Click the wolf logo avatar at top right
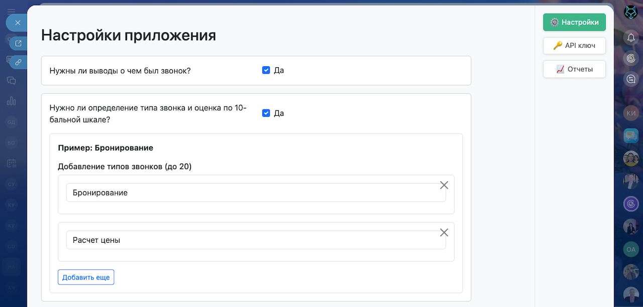 tap(631, 13)
